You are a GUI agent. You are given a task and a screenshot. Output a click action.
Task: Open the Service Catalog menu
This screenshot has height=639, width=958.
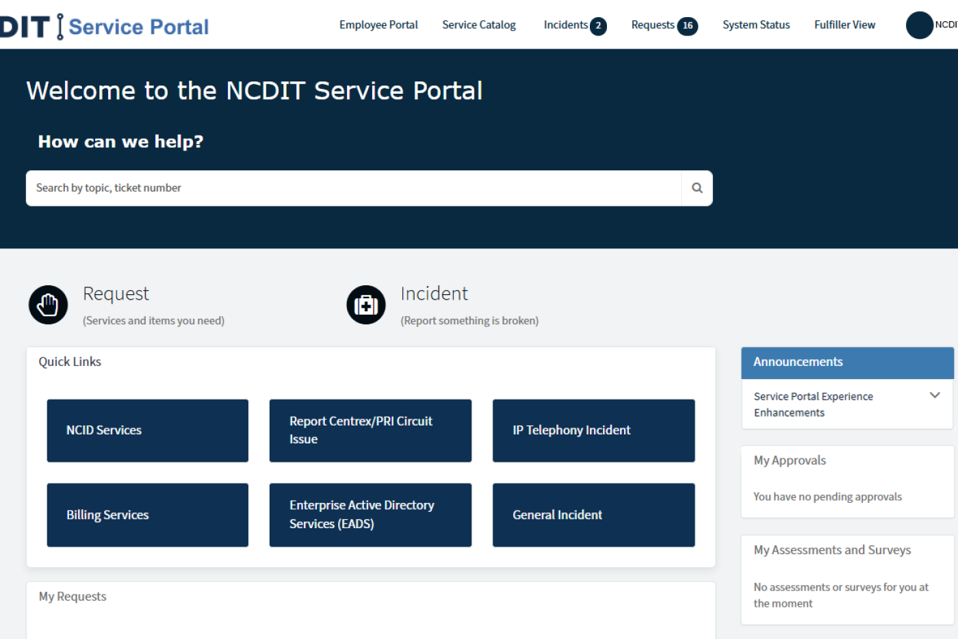point(479,25)
